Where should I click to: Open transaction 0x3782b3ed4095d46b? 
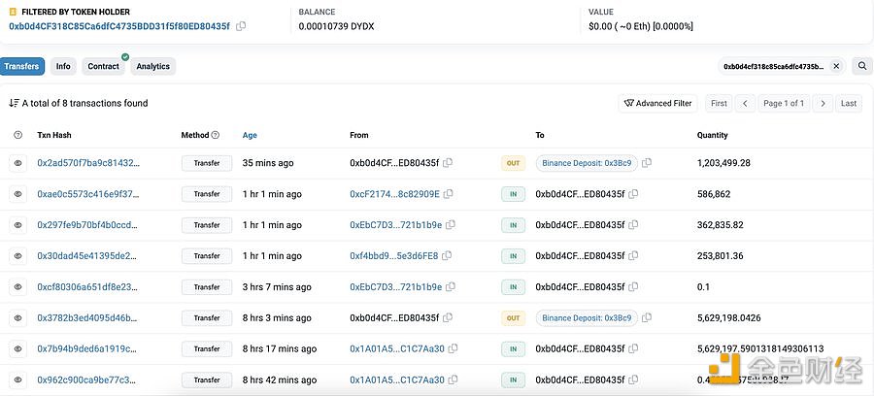pyautogui.click(x=87, y=318)
